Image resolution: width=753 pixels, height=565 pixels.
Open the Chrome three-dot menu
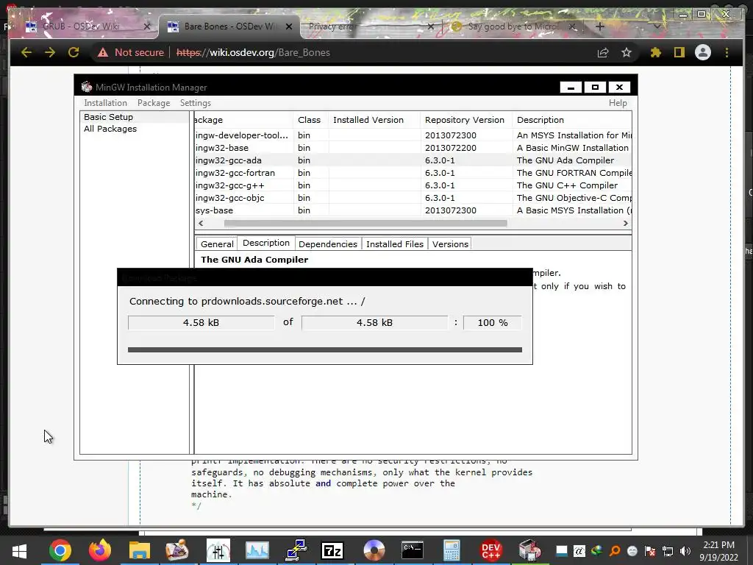pos(727,52)
